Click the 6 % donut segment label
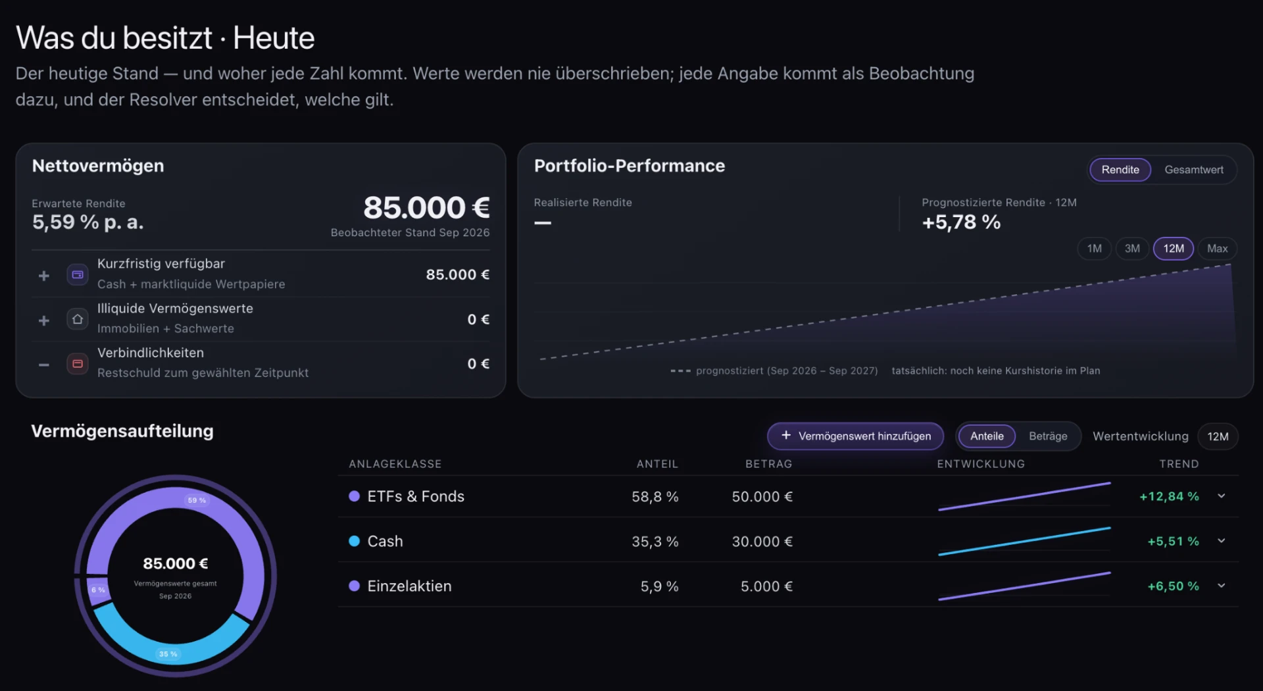Screen dimensions: 1263x691 coord(98,590)
